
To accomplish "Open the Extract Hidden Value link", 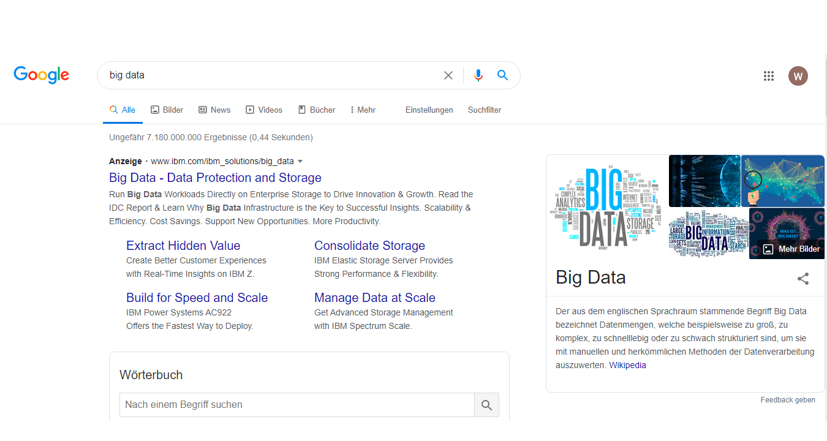I will (183, 246).
